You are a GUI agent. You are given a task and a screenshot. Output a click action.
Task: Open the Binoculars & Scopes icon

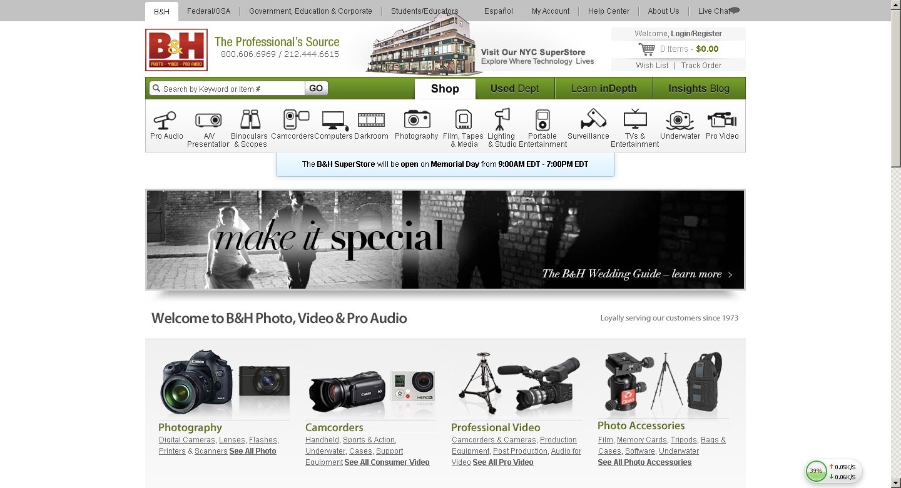(250, 119)
